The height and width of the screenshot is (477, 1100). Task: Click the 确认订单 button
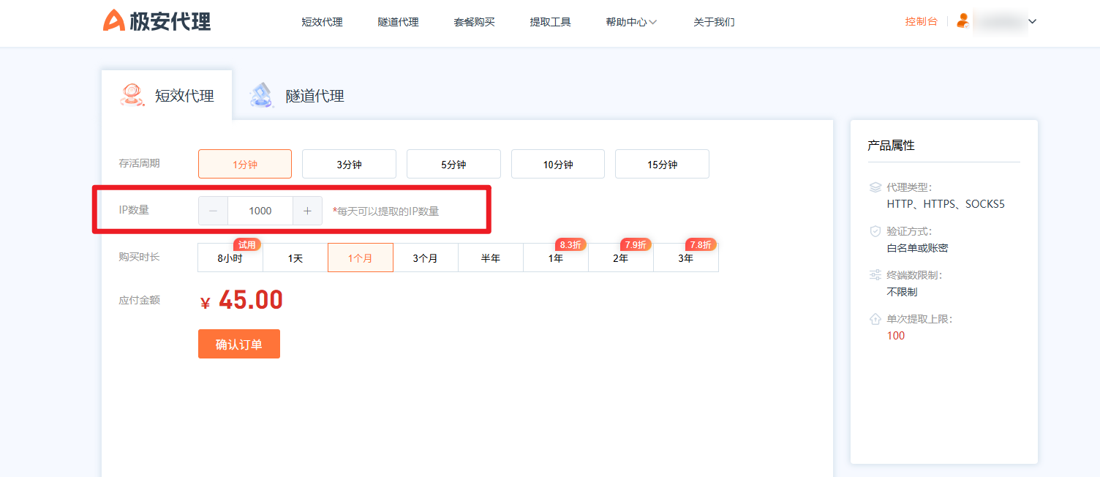pos(238,344)
